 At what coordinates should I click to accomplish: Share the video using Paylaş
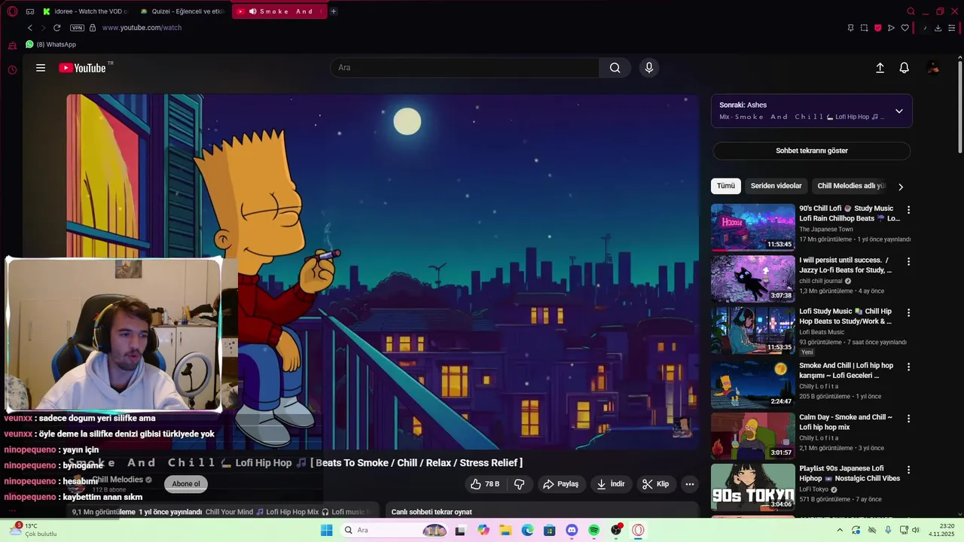click(x=561, y=484)
